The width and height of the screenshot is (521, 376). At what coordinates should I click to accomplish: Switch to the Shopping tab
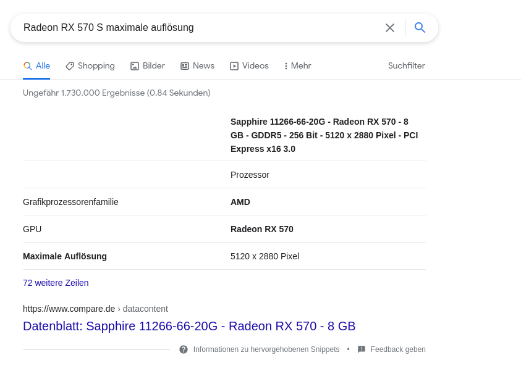90,66
